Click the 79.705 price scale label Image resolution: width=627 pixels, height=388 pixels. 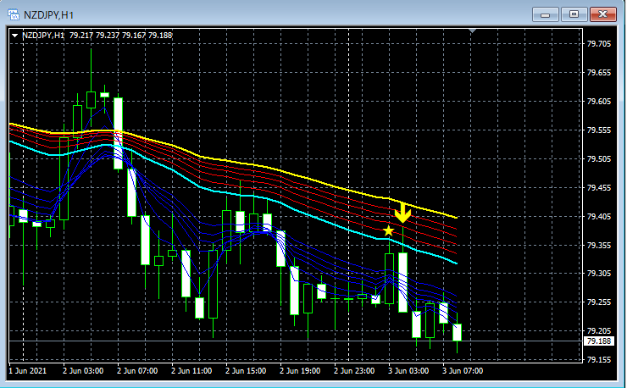click(598, 43)
